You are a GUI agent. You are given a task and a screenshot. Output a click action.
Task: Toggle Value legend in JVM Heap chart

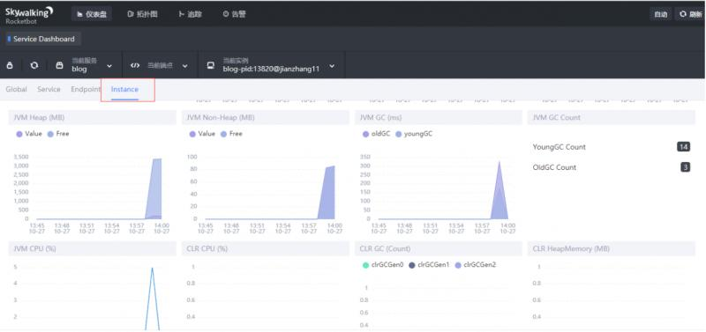click(x=29, y=134)
